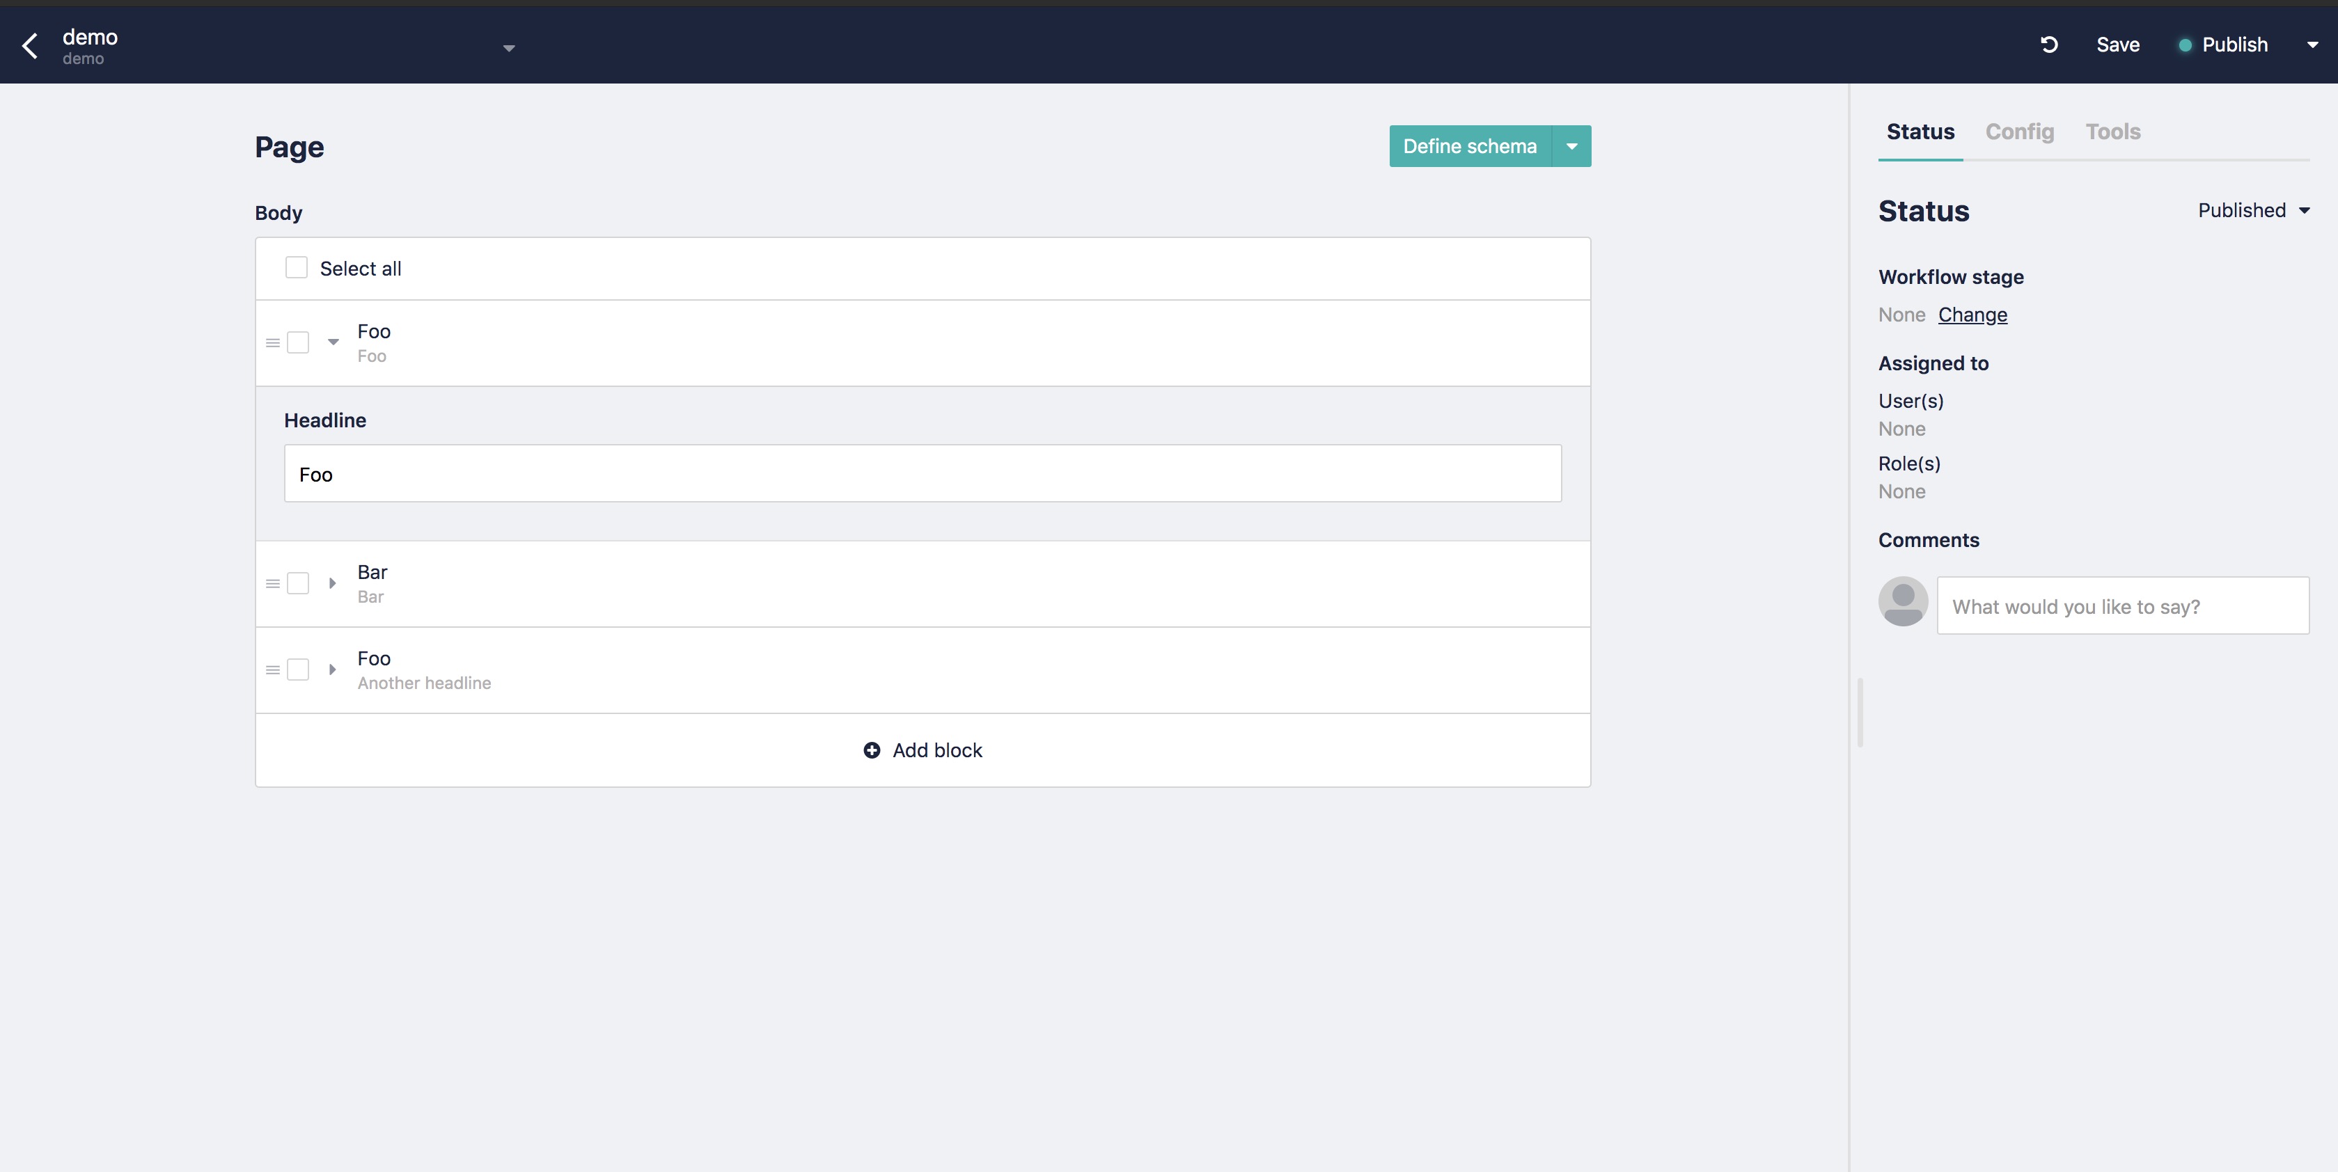Click the add block plus icon

point(872,749)
